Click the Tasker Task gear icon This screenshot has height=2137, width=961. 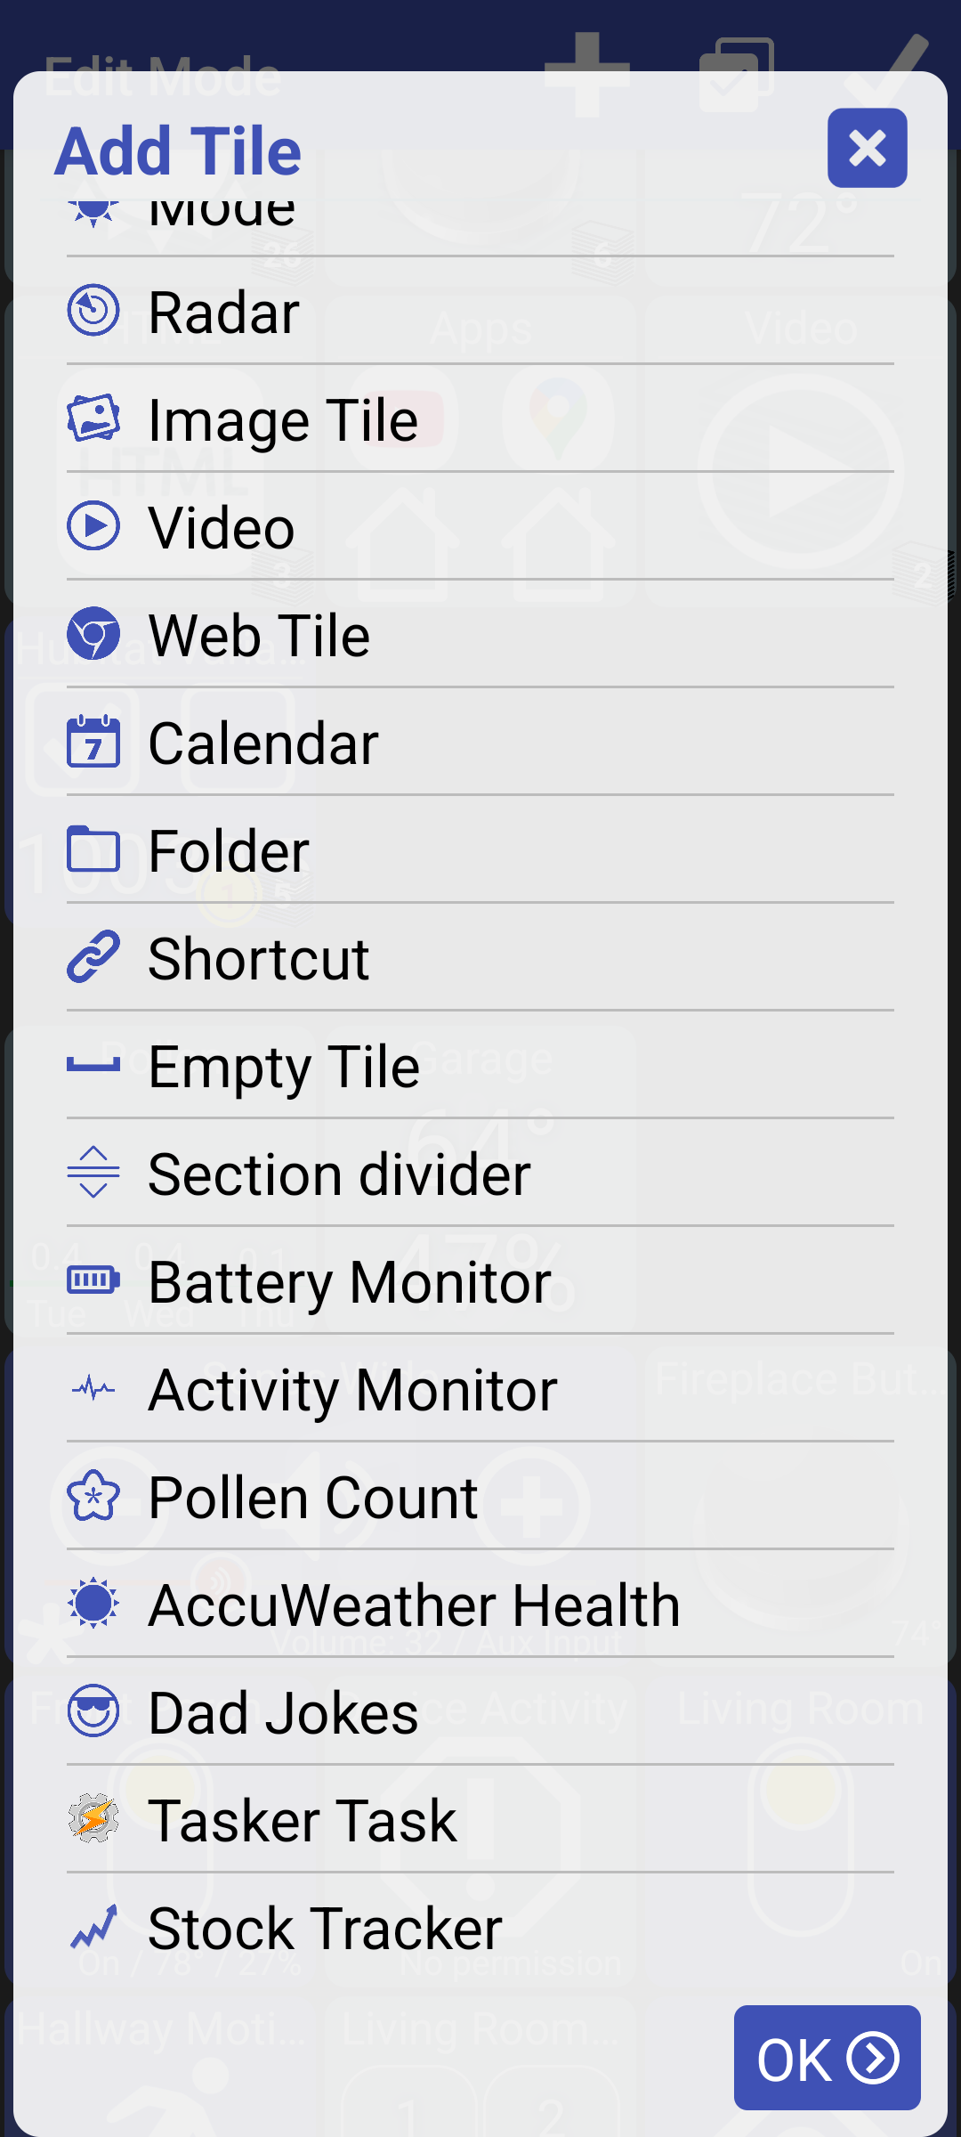[x=93, y=1819]
